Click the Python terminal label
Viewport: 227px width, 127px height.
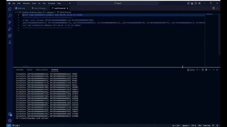191,70
